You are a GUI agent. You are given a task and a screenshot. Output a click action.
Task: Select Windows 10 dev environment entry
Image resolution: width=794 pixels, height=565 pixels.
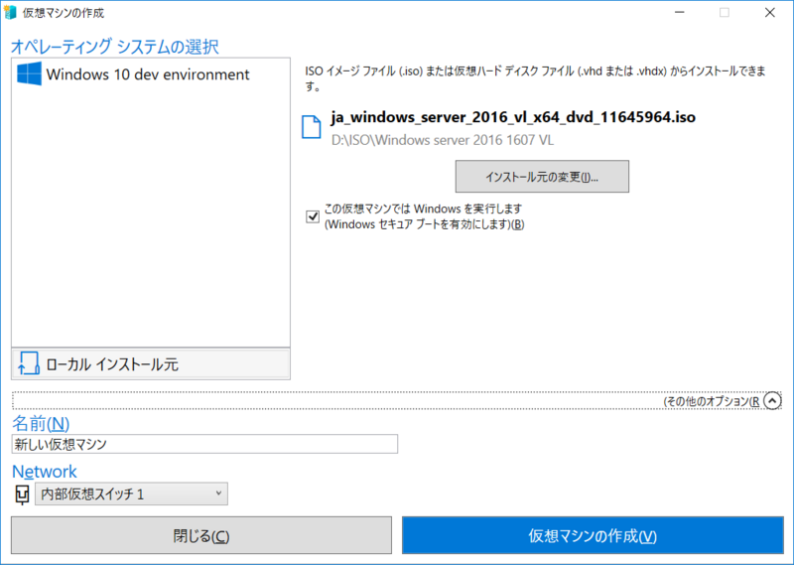pyautogui.click(x=151, y=74)
